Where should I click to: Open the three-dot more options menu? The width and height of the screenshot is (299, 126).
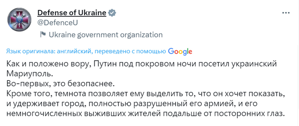[286, 13]
